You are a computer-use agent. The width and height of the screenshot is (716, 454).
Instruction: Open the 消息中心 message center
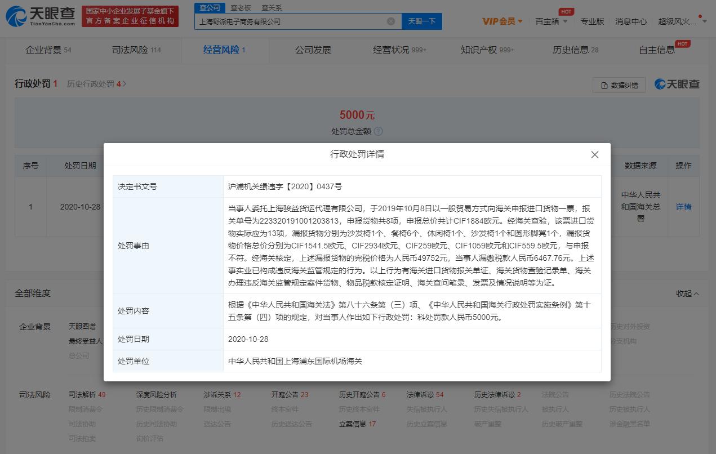(x=630, y=21)
